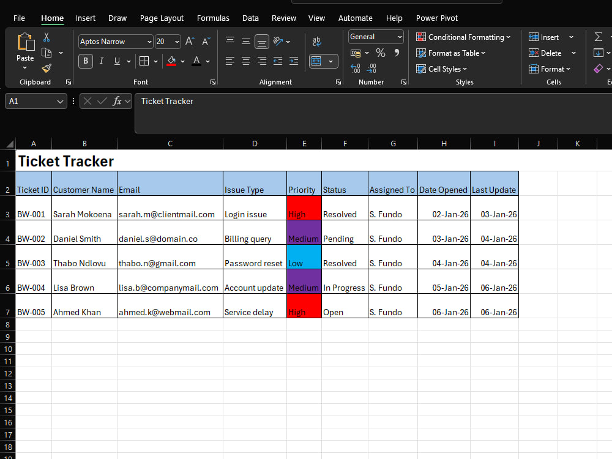
Task: Click the Decrease Indent icon
Action: click(x=278, y=61)
